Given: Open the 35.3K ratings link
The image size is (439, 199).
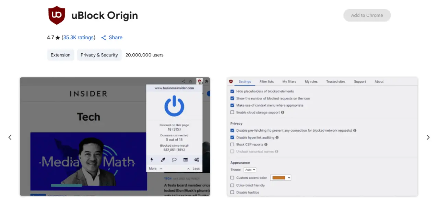Looking at the screenshot, I should (79, 38).
